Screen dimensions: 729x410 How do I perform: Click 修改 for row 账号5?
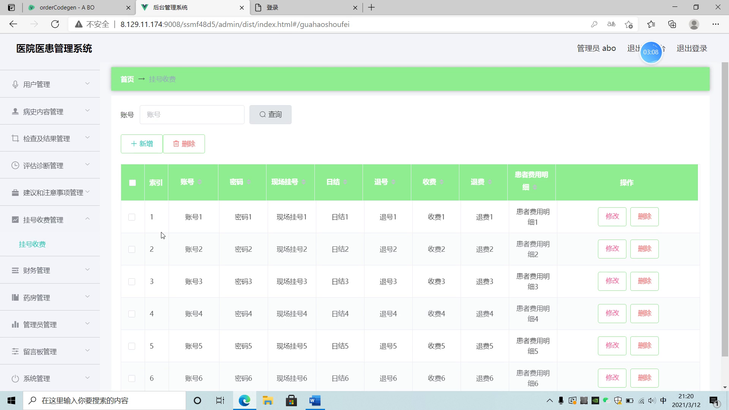(x=612, y=346)
